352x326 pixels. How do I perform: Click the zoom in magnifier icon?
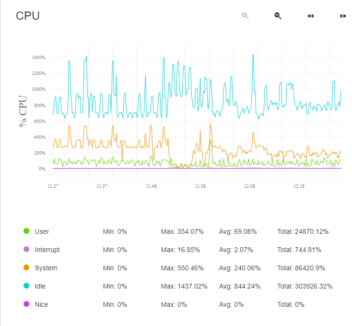(x=246, y=16)
